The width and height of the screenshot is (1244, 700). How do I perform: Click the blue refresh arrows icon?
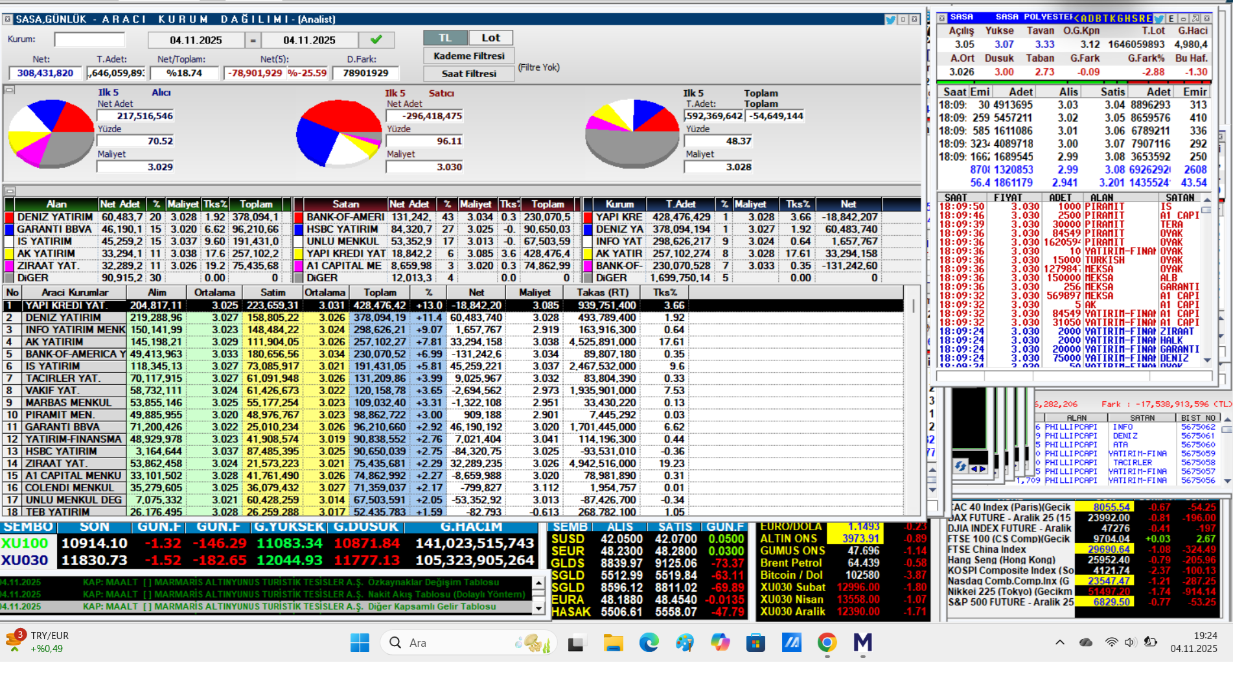point(960,466)
